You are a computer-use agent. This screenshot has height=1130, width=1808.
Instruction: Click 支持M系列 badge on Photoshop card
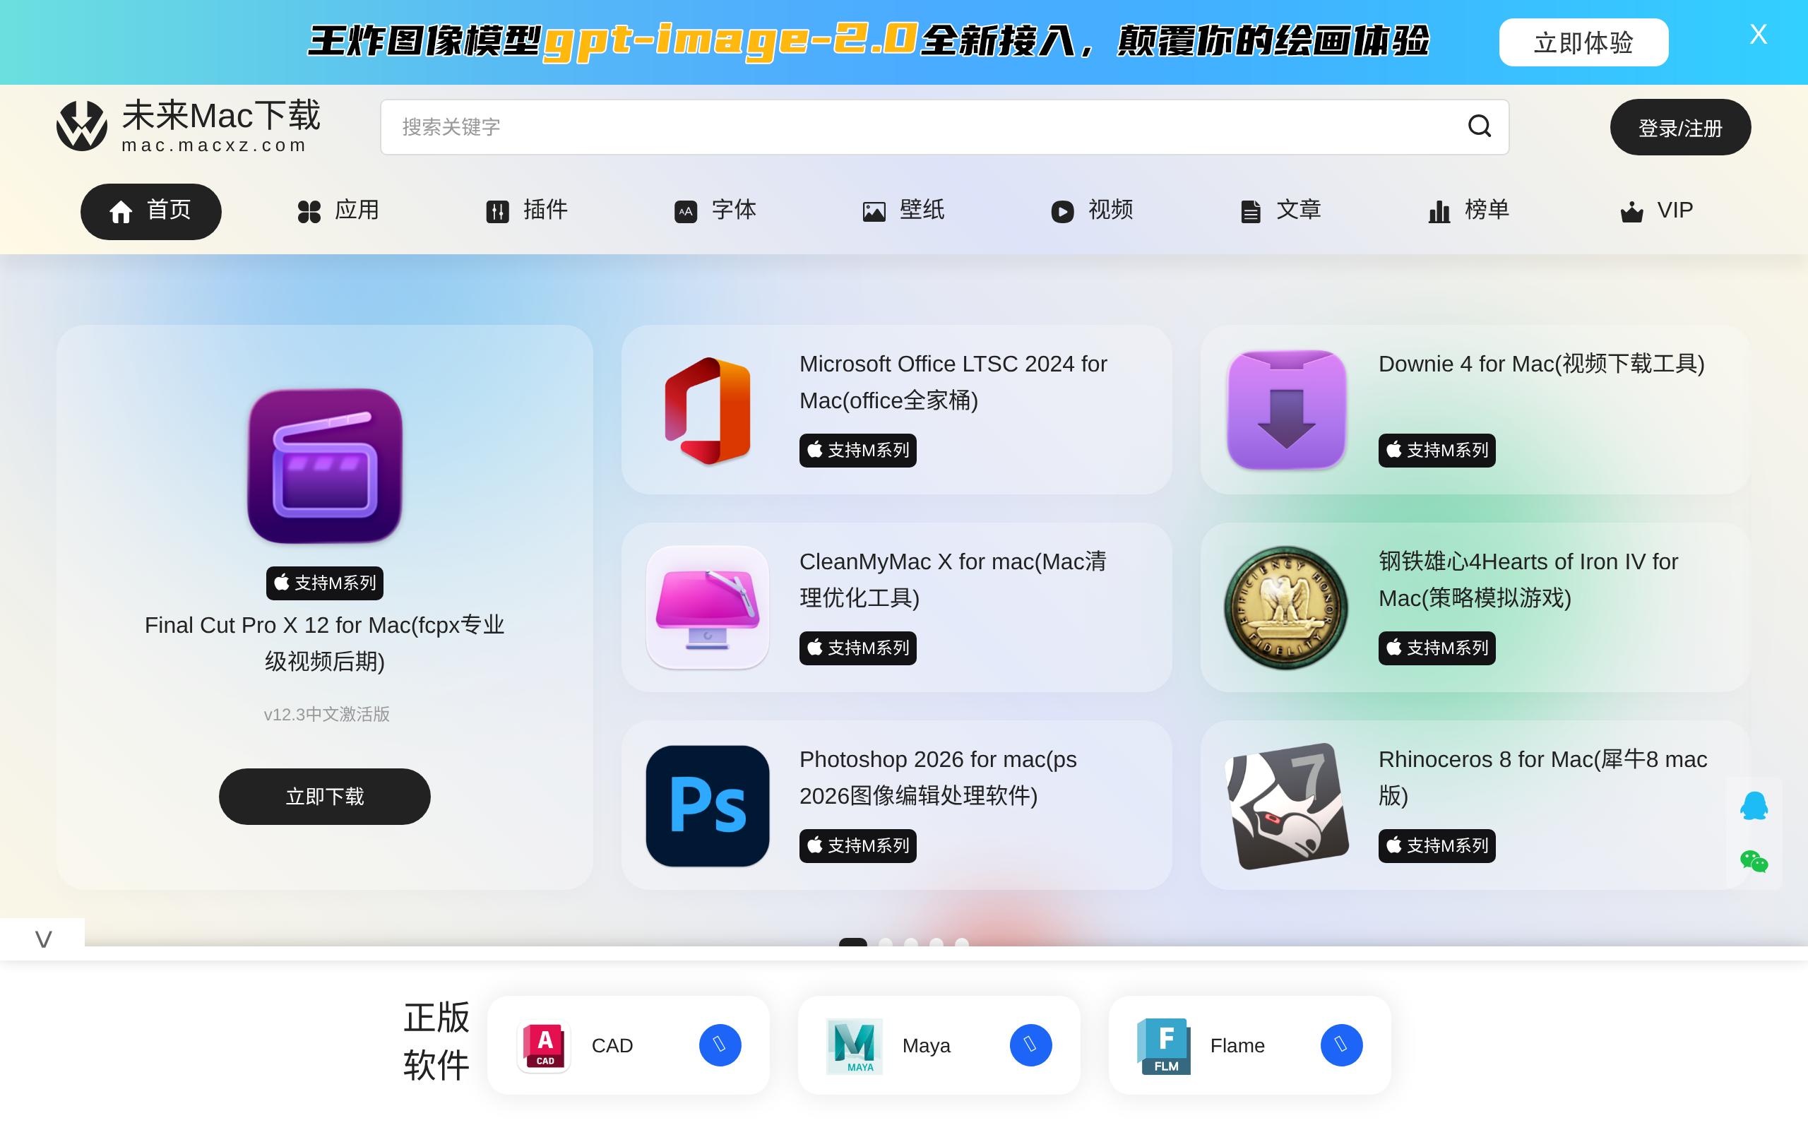(857, 846)
